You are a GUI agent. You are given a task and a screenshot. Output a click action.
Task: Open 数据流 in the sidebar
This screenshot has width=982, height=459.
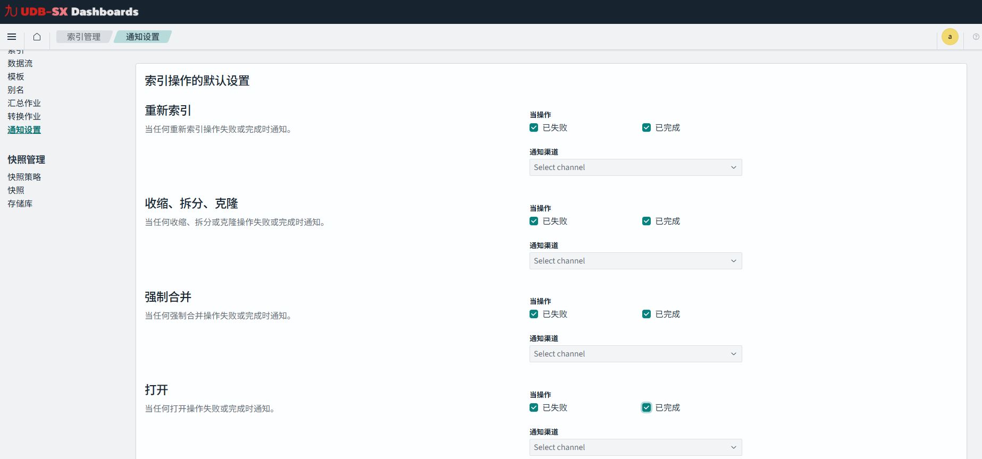pyautogui.click(x=20, y=63)
